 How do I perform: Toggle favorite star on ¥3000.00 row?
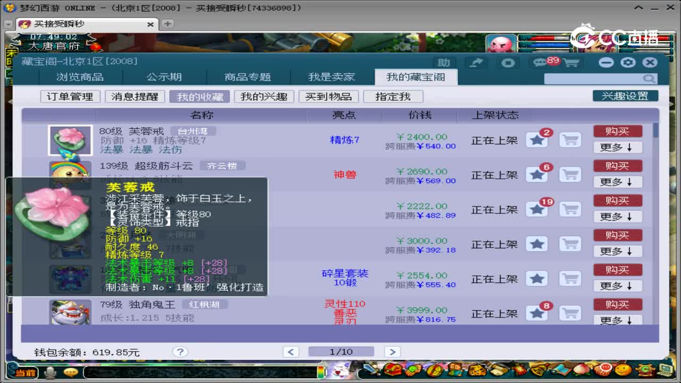click(x=537, y=244)
